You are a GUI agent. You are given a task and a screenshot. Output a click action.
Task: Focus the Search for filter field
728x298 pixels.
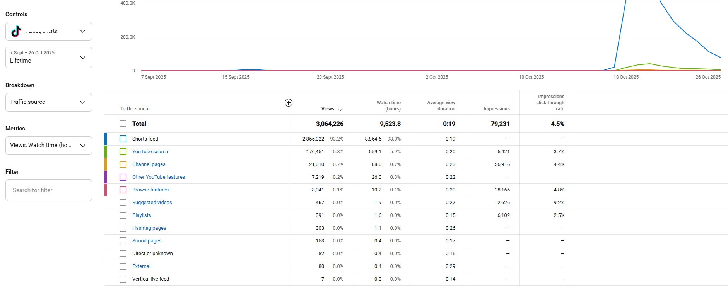click(x=49, y=190)
